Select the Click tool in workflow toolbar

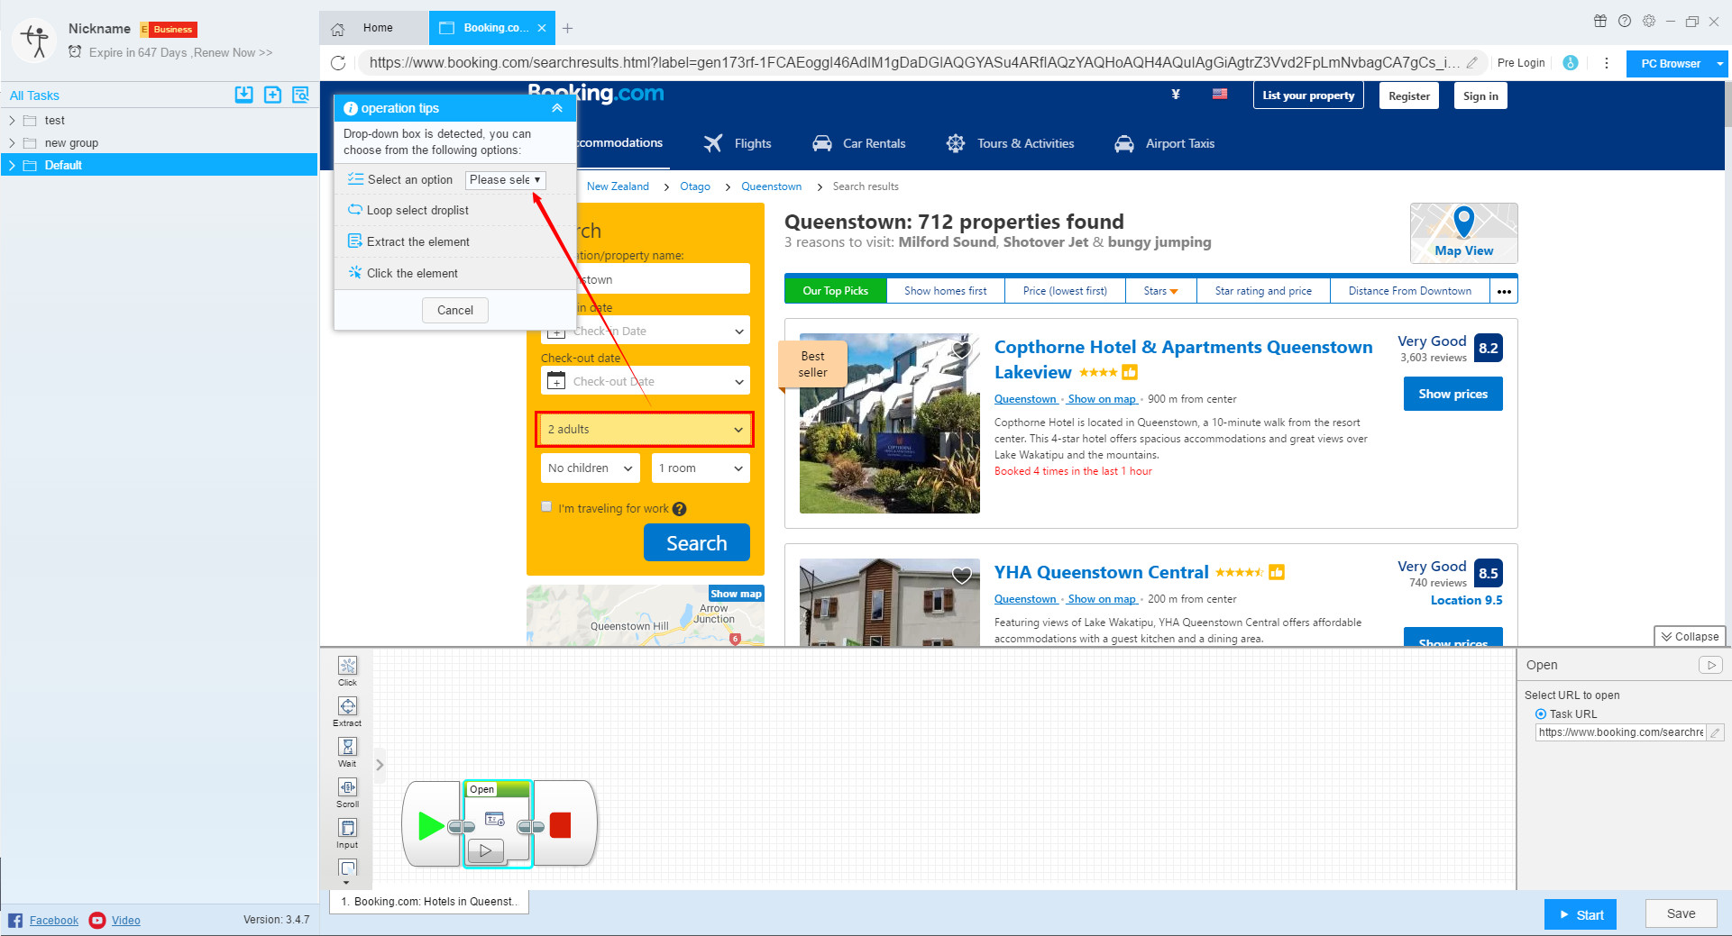(x=347, y=670)
